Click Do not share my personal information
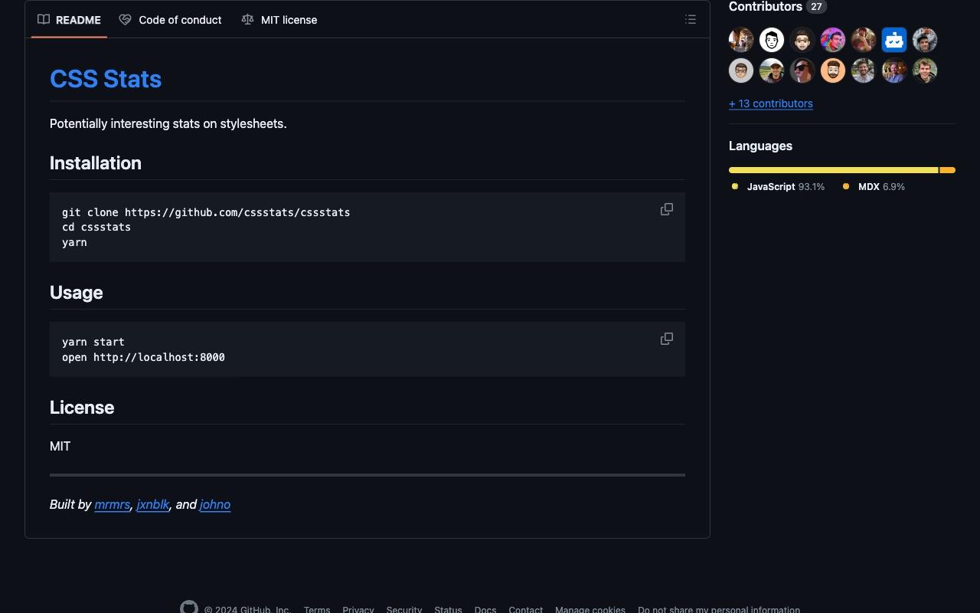Viewport: 980px width, 613px height. tap(719, 610)
